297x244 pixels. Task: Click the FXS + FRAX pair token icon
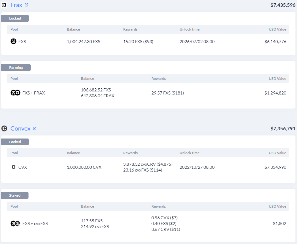click(x=15, y=93)
